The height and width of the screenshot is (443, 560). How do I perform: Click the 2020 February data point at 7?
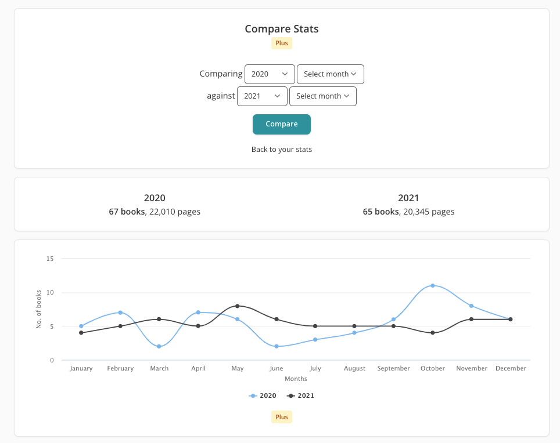pos(120,313)
